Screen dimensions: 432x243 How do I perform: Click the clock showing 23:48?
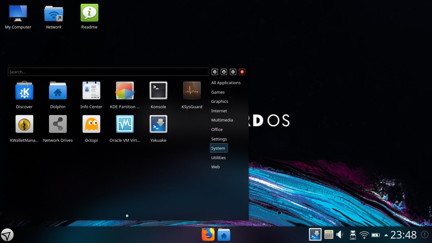click(403, 235)
